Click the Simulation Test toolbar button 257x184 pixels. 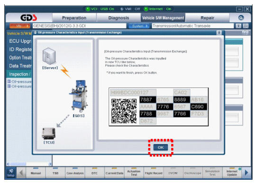[x=212, y=173]
